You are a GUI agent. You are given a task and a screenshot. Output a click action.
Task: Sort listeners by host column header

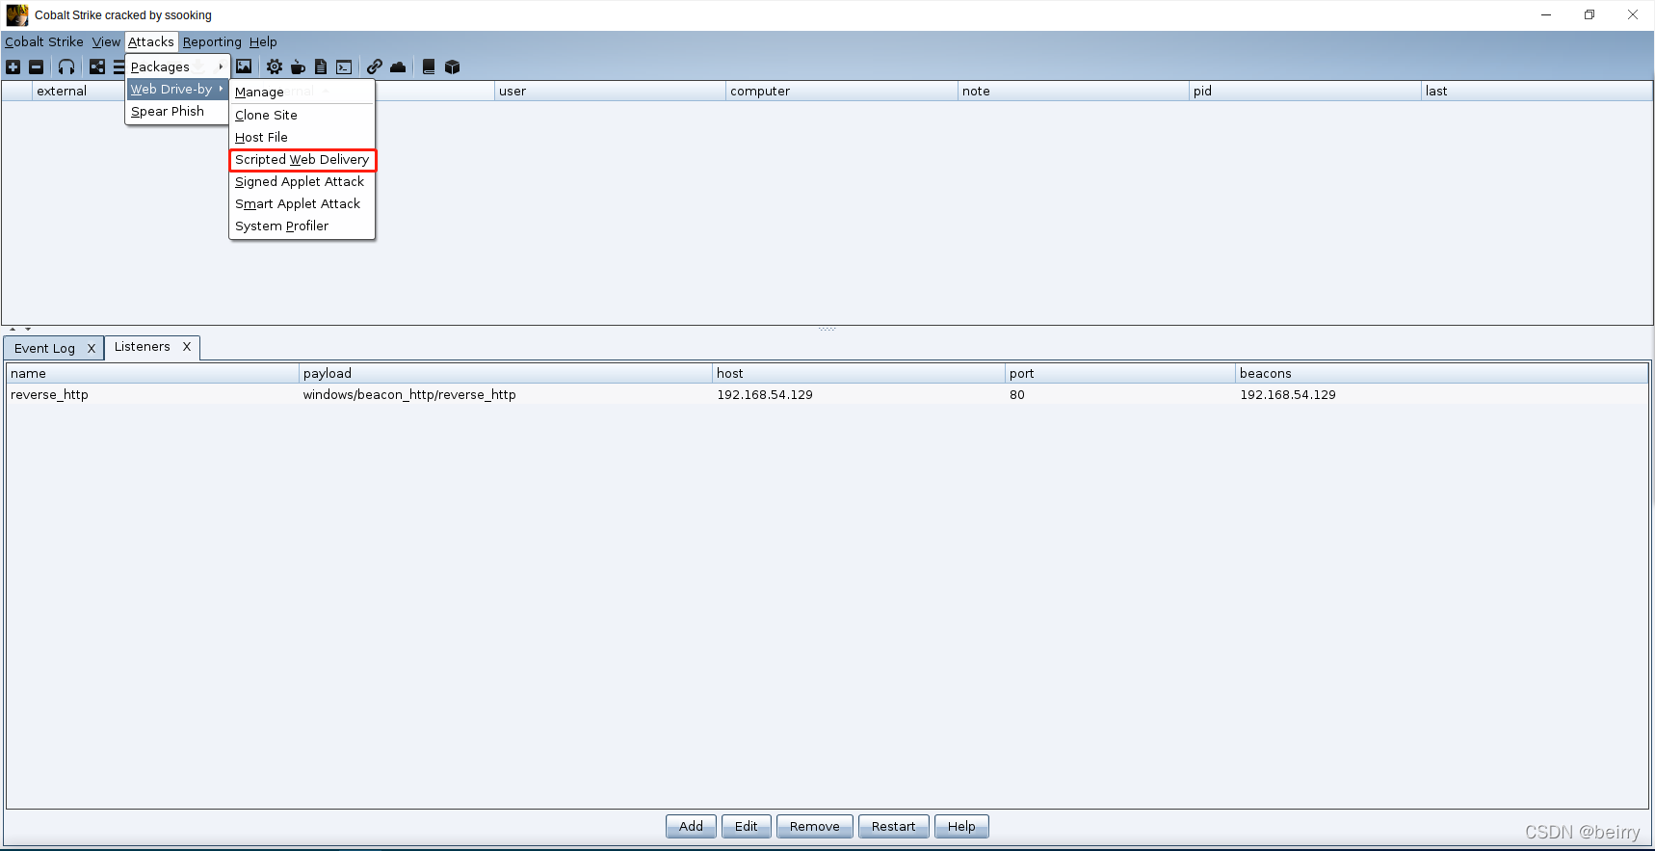pos(859,373)
